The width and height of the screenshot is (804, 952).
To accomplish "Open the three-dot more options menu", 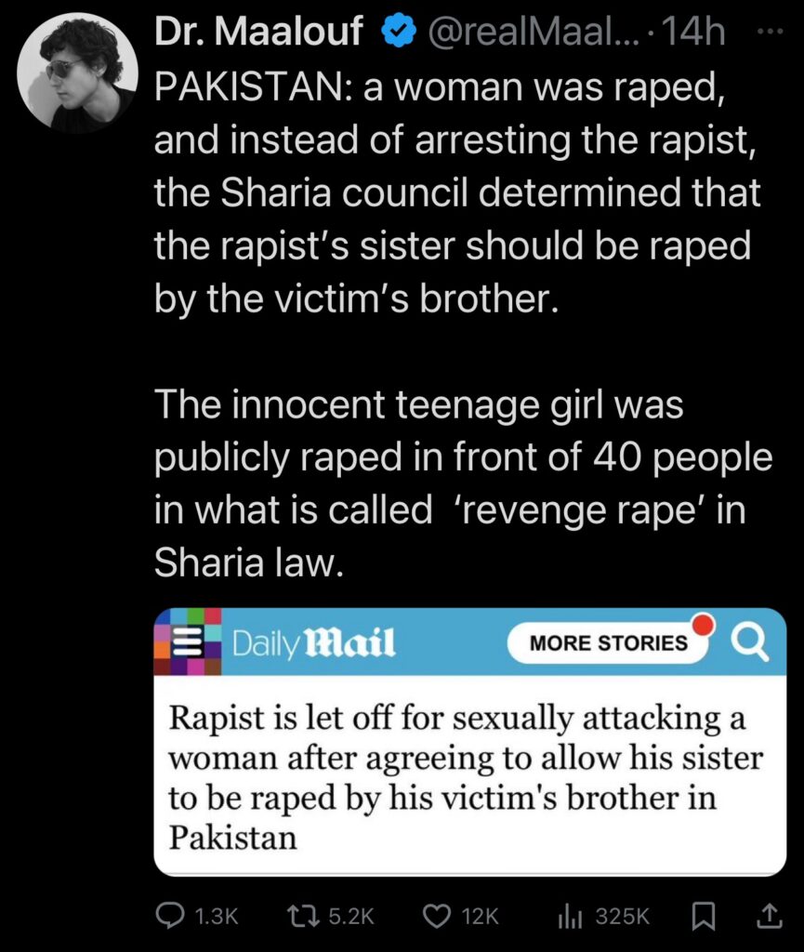I will 771,31.
